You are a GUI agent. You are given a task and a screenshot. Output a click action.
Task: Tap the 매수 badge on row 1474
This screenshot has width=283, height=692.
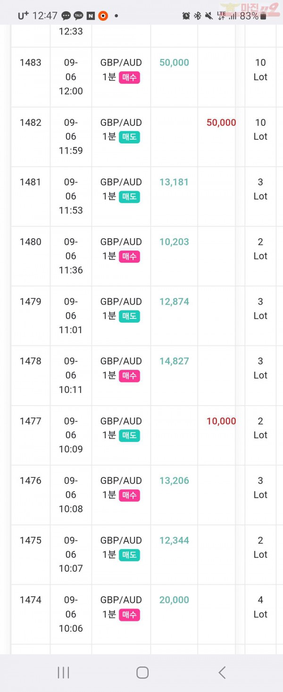129,615
